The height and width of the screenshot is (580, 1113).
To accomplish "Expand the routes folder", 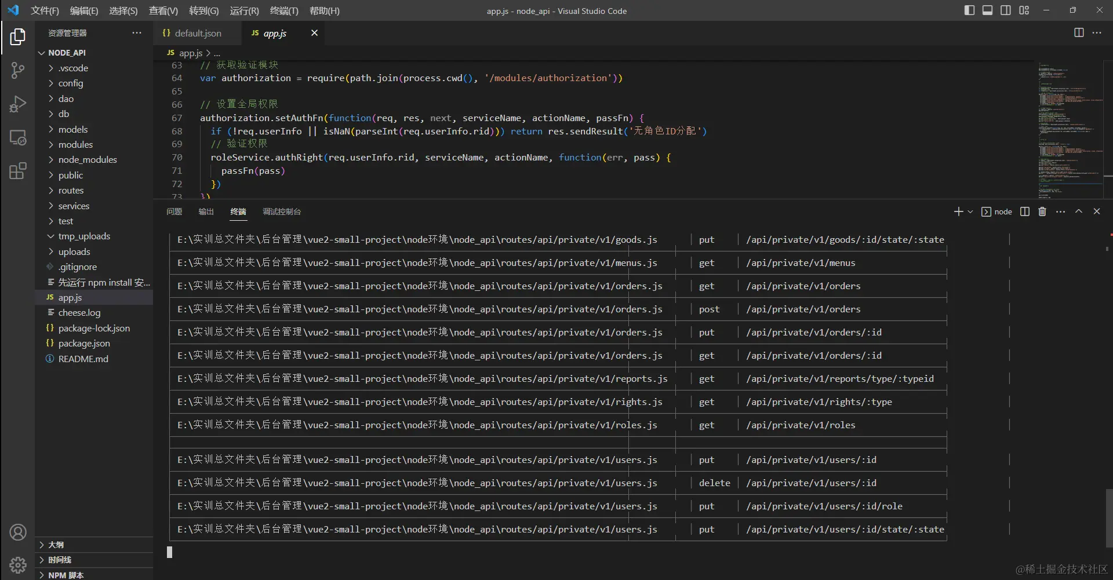I will click(71, 191).
